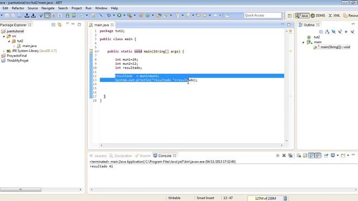Select main.java file in Package Explorer
The height and width of the screenshot is (201, 358).
(30, 46)
